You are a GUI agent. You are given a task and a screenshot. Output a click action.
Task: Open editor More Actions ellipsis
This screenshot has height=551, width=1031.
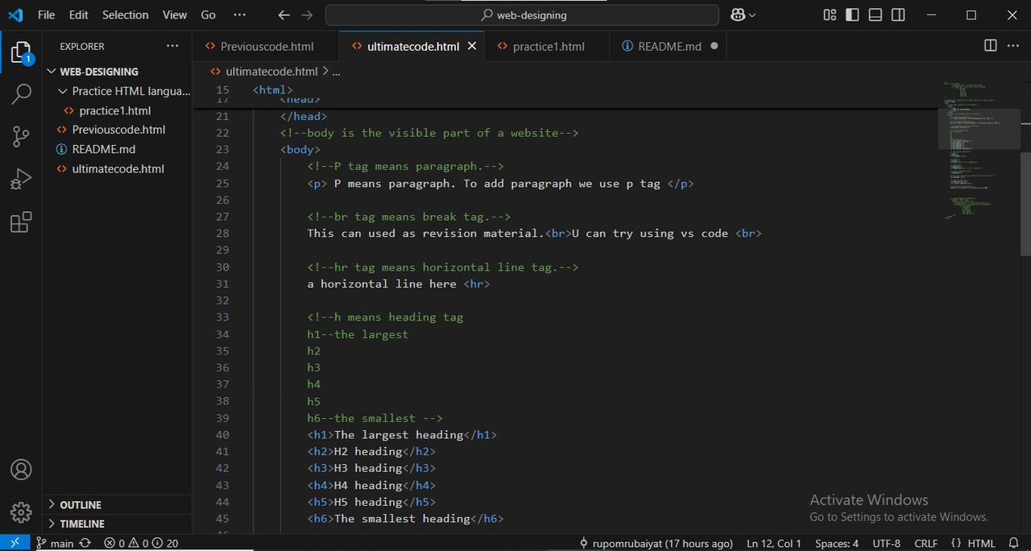(1013, 46)
